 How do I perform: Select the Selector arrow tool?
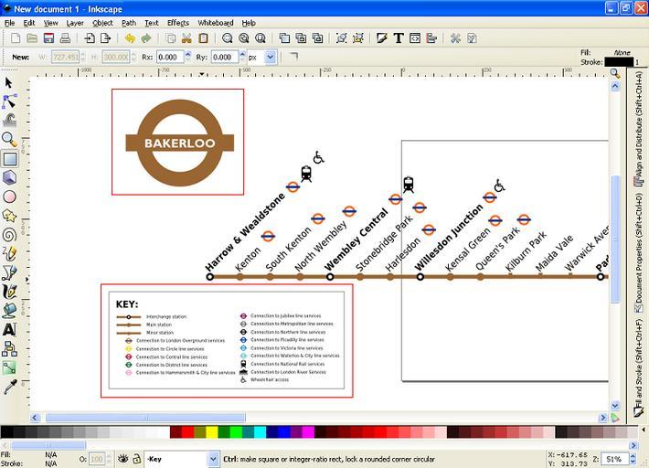(9, 83)
